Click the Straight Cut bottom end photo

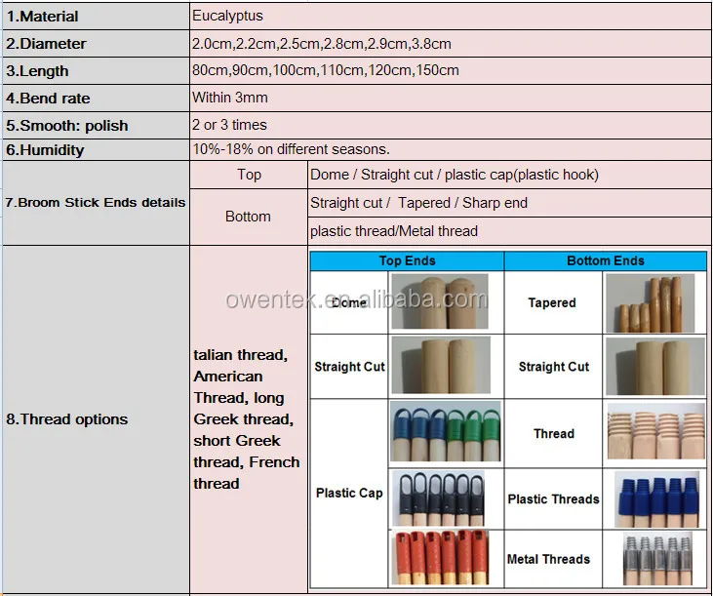point(654,366)
